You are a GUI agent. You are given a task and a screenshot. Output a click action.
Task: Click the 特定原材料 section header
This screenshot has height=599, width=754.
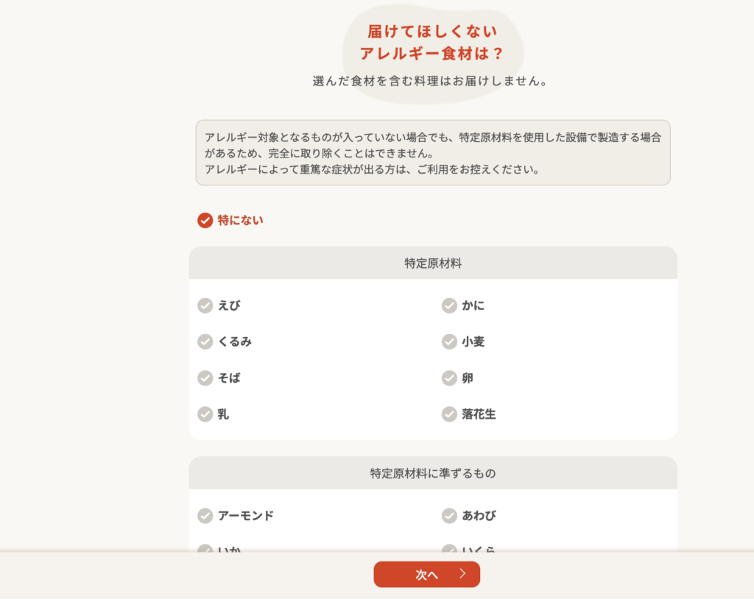pos(433,263)
